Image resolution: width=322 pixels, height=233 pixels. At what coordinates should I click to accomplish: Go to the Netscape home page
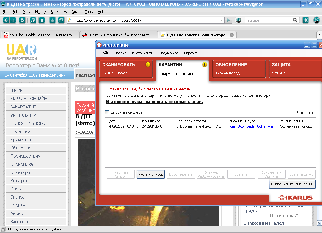[x=42, y=20]
